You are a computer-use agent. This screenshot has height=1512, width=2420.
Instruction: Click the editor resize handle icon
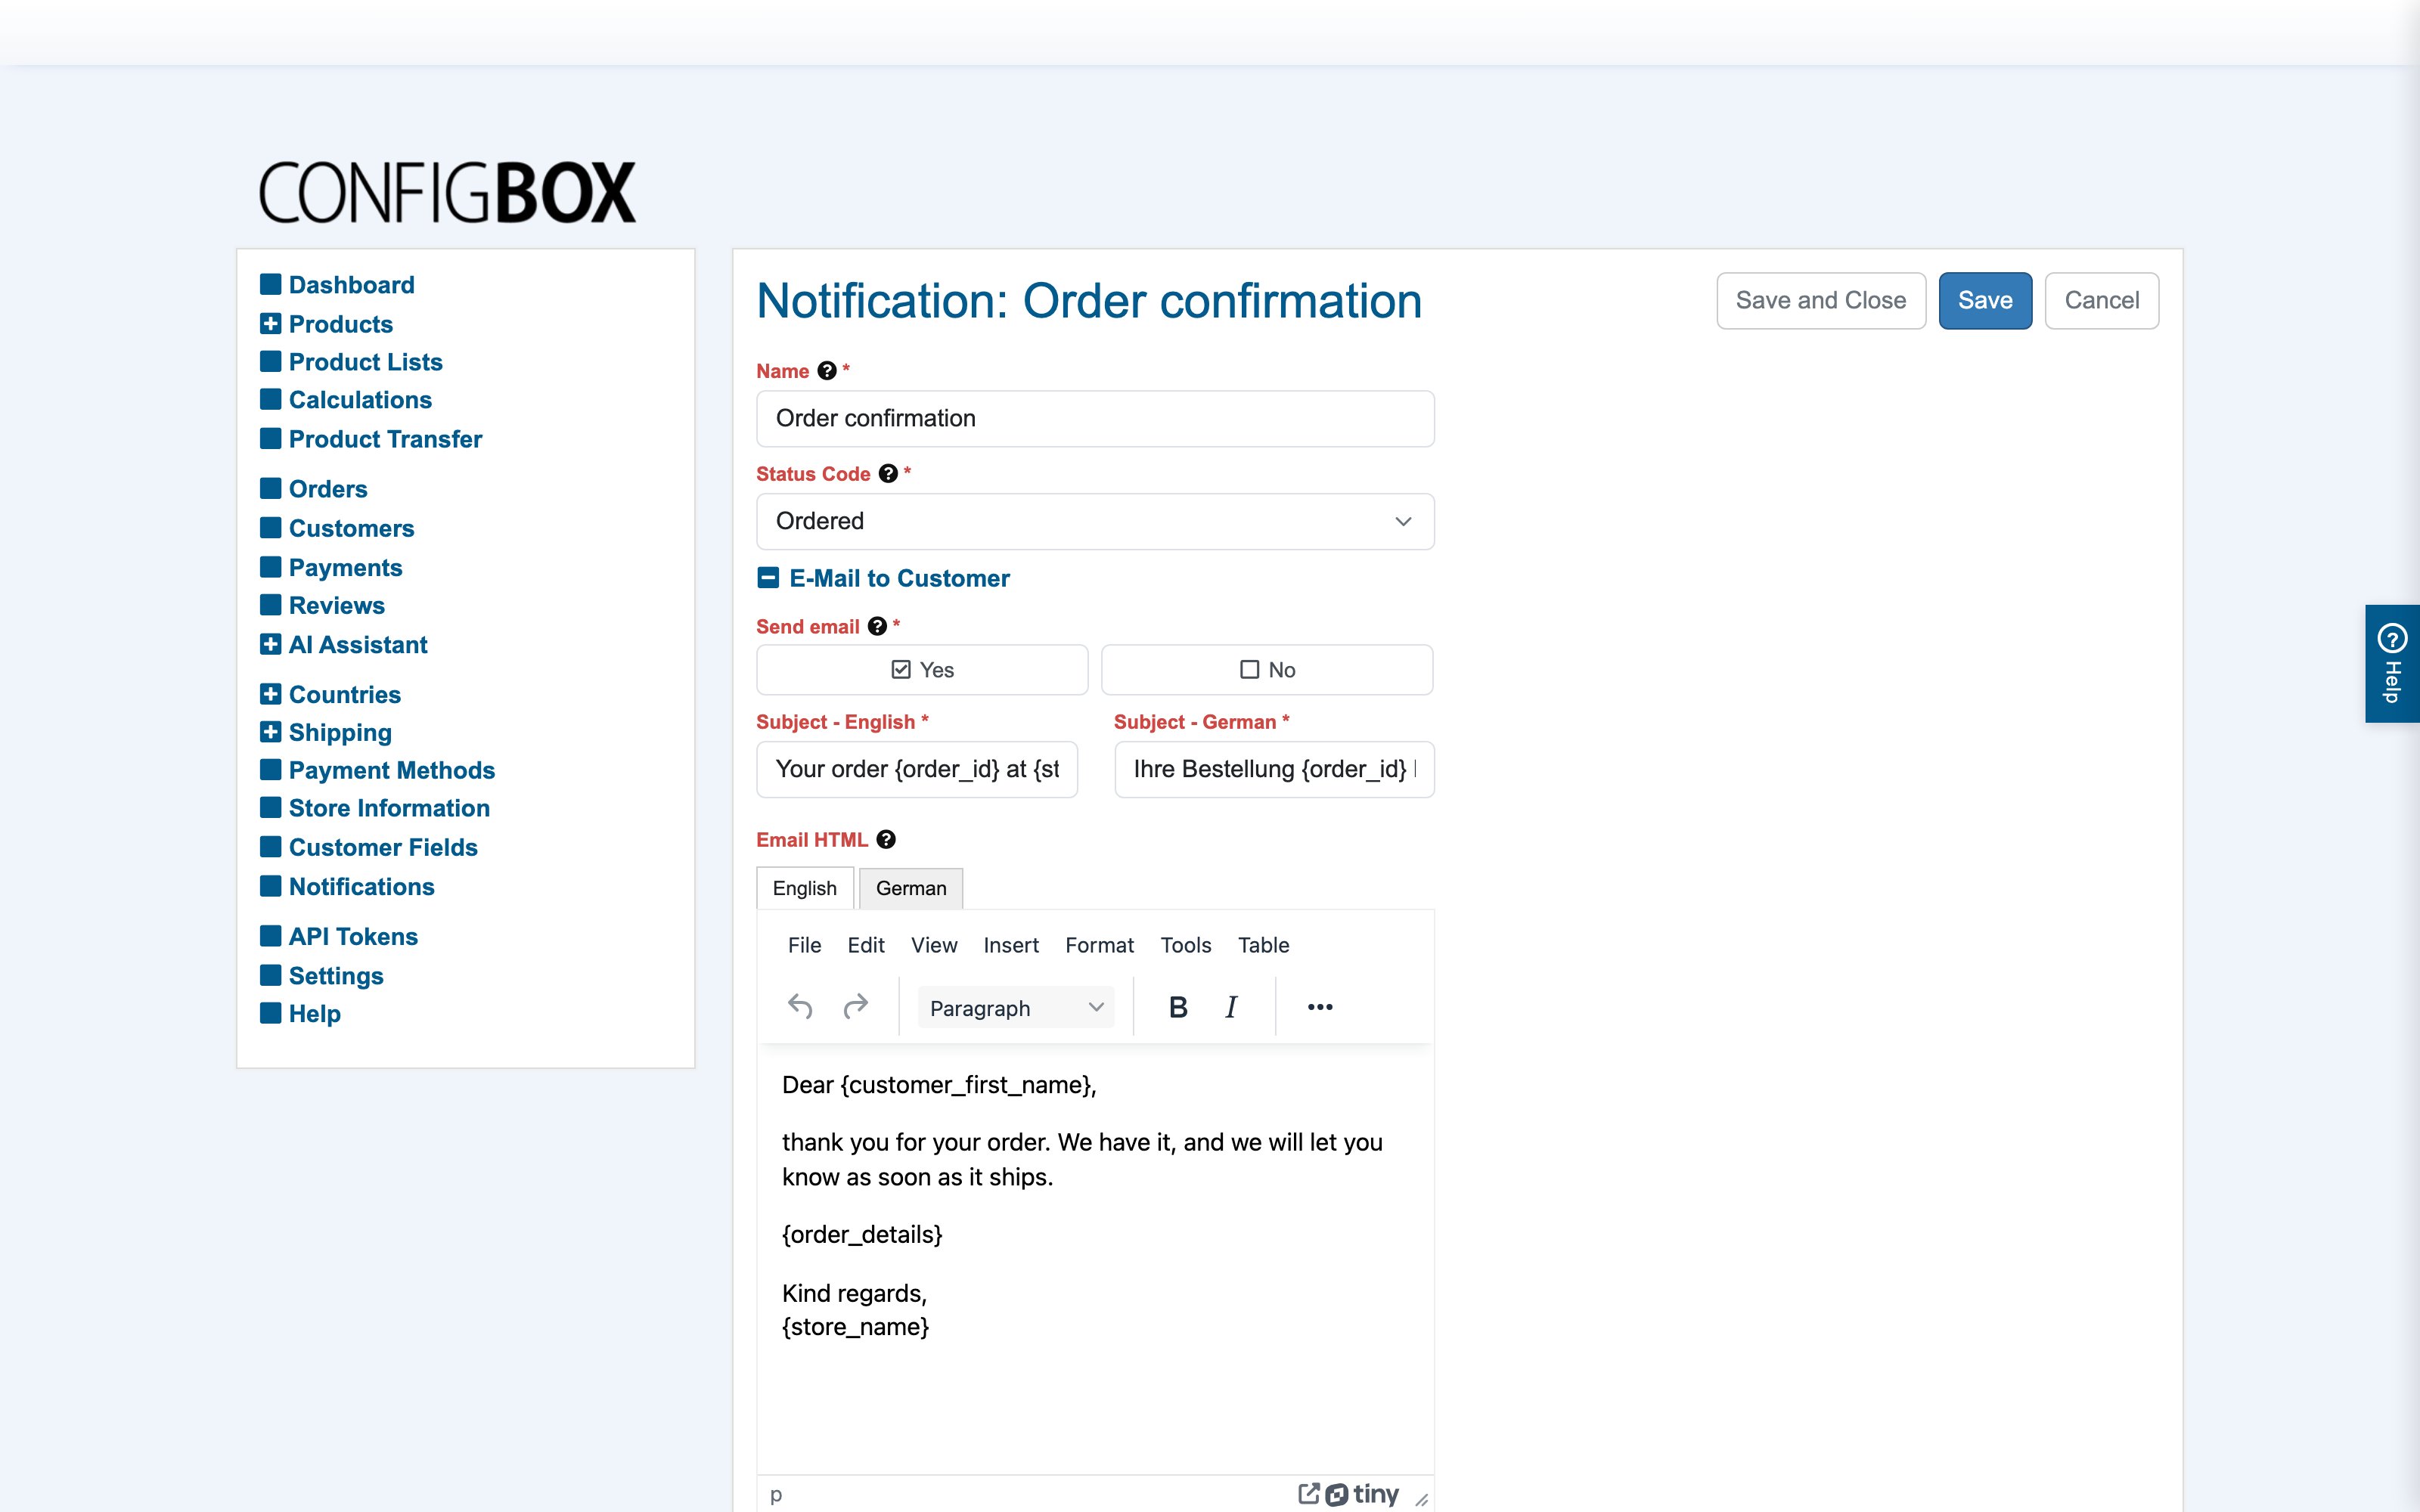pyautogui.click(x=1421, y=1499)
